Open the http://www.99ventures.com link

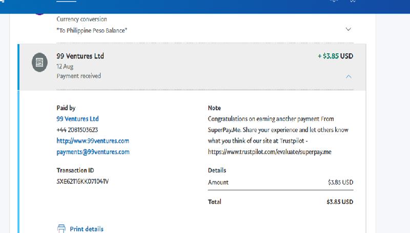(x=93, y=141)
